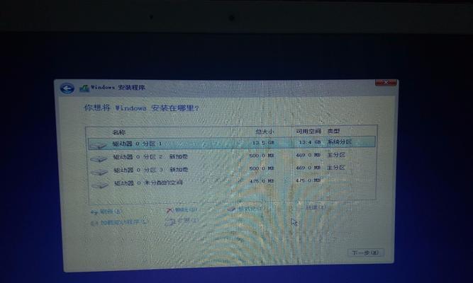Click drive icon of 未分配的空间 row

pos(100,185)
